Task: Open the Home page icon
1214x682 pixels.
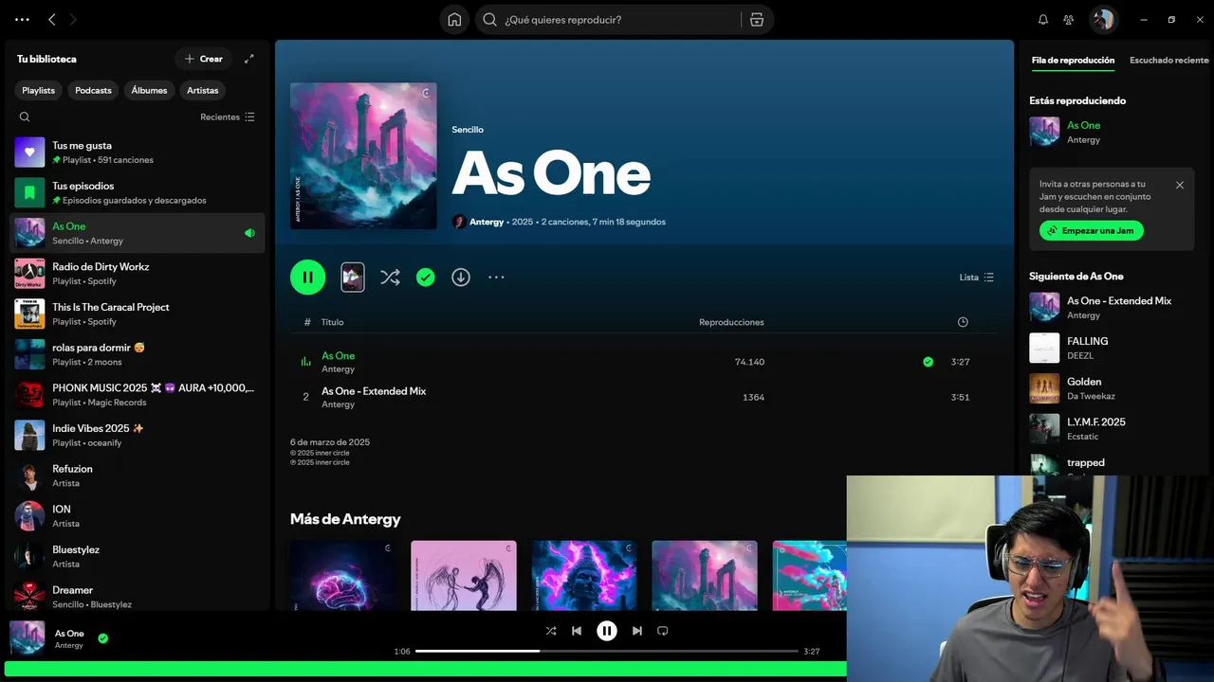Action: pyautogui.click(x=454, y=19)
